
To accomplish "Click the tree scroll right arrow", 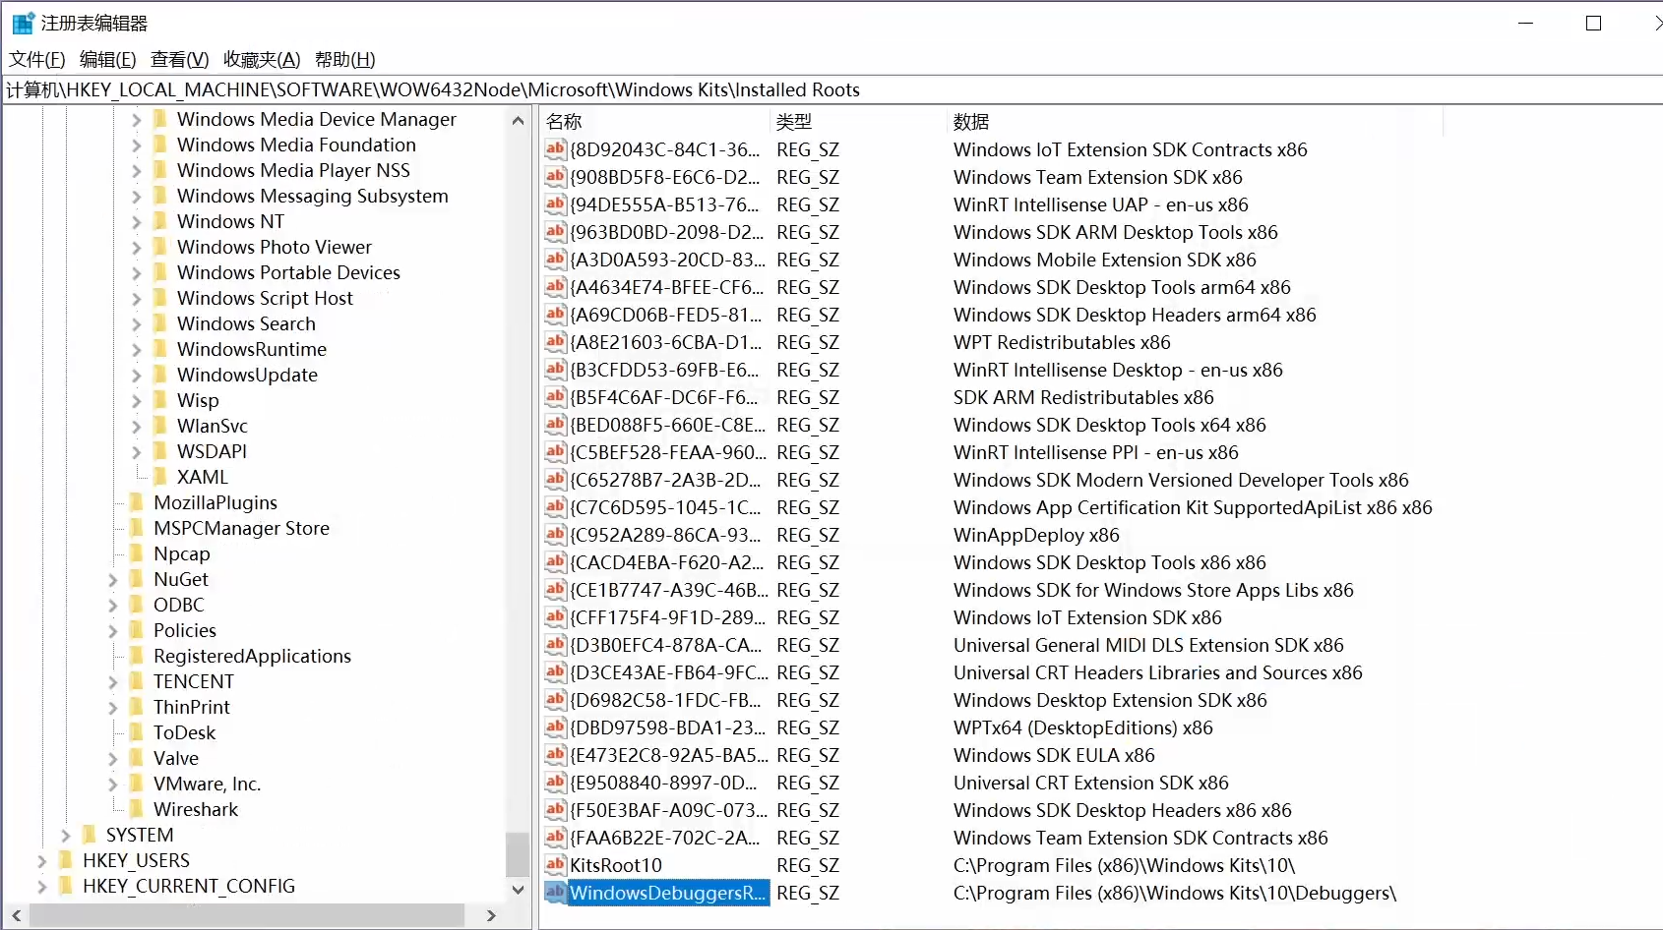I will tap(491, 916).
